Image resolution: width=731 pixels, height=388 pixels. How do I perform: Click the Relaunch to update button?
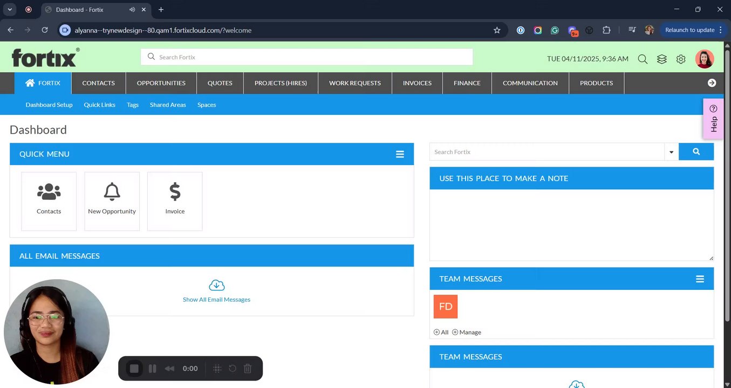tap(689, 30)
